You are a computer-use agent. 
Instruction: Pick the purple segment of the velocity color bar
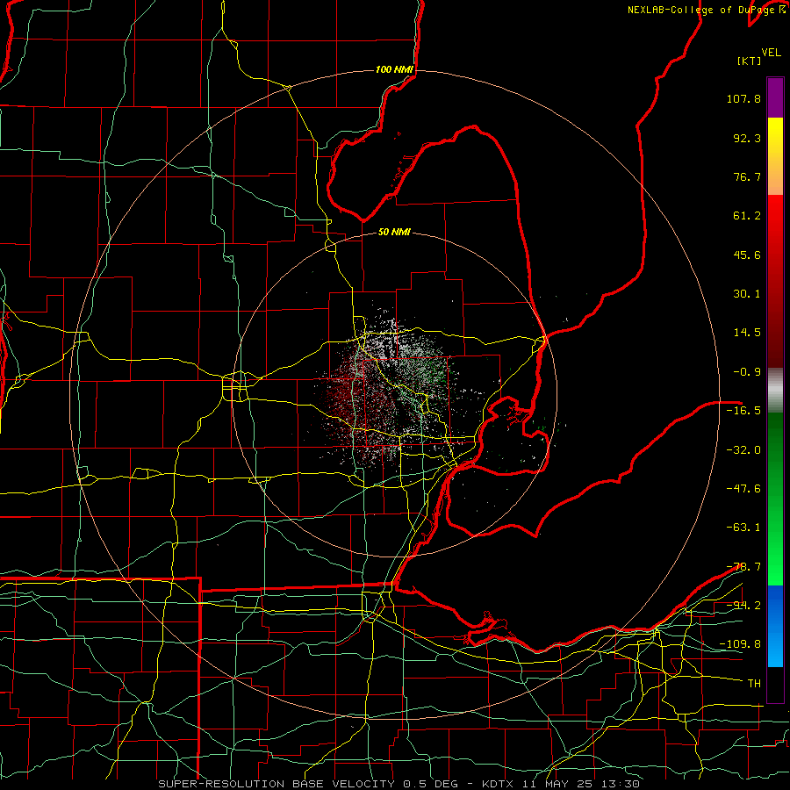click(x=775, y=97)
